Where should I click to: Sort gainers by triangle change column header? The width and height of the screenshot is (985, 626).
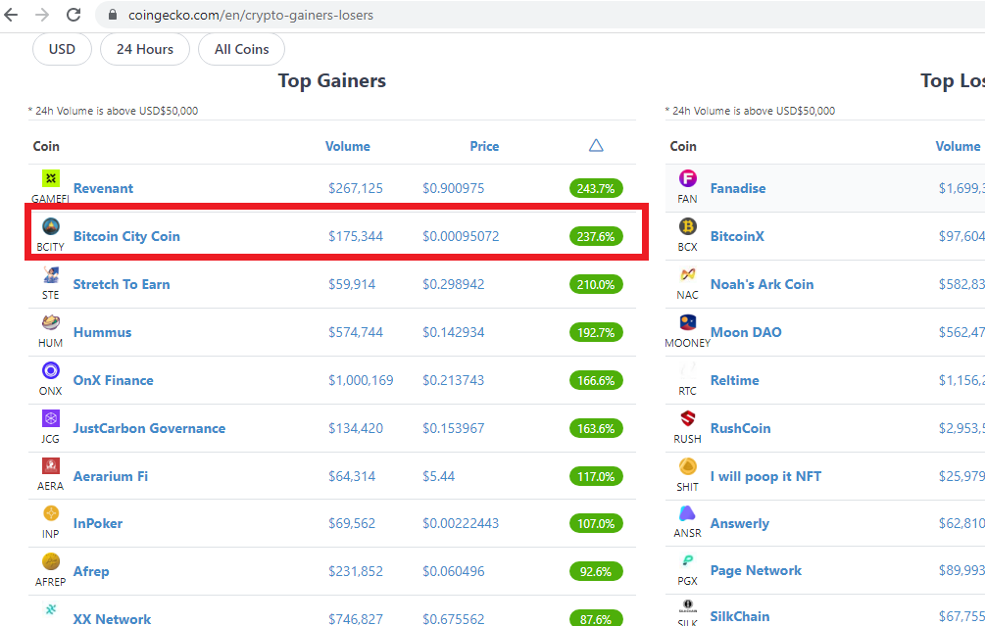coord(596,146)
